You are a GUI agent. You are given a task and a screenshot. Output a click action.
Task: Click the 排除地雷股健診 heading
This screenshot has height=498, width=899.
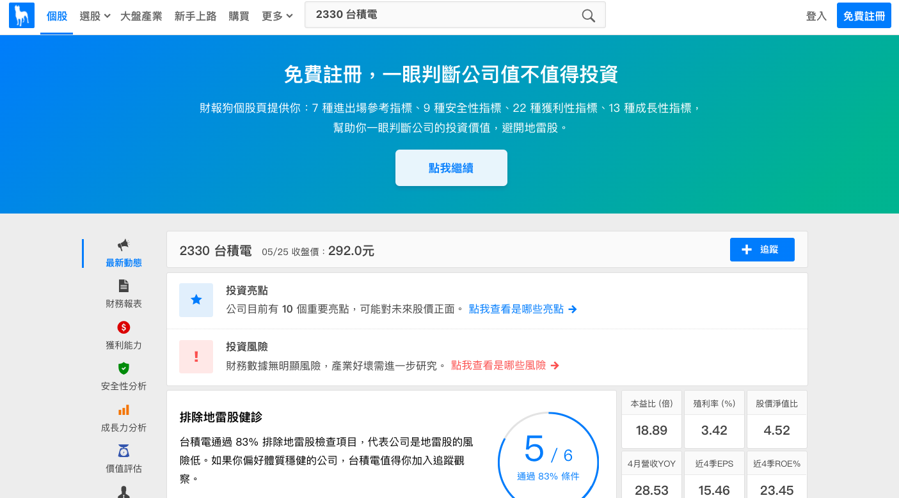point(221,417)
